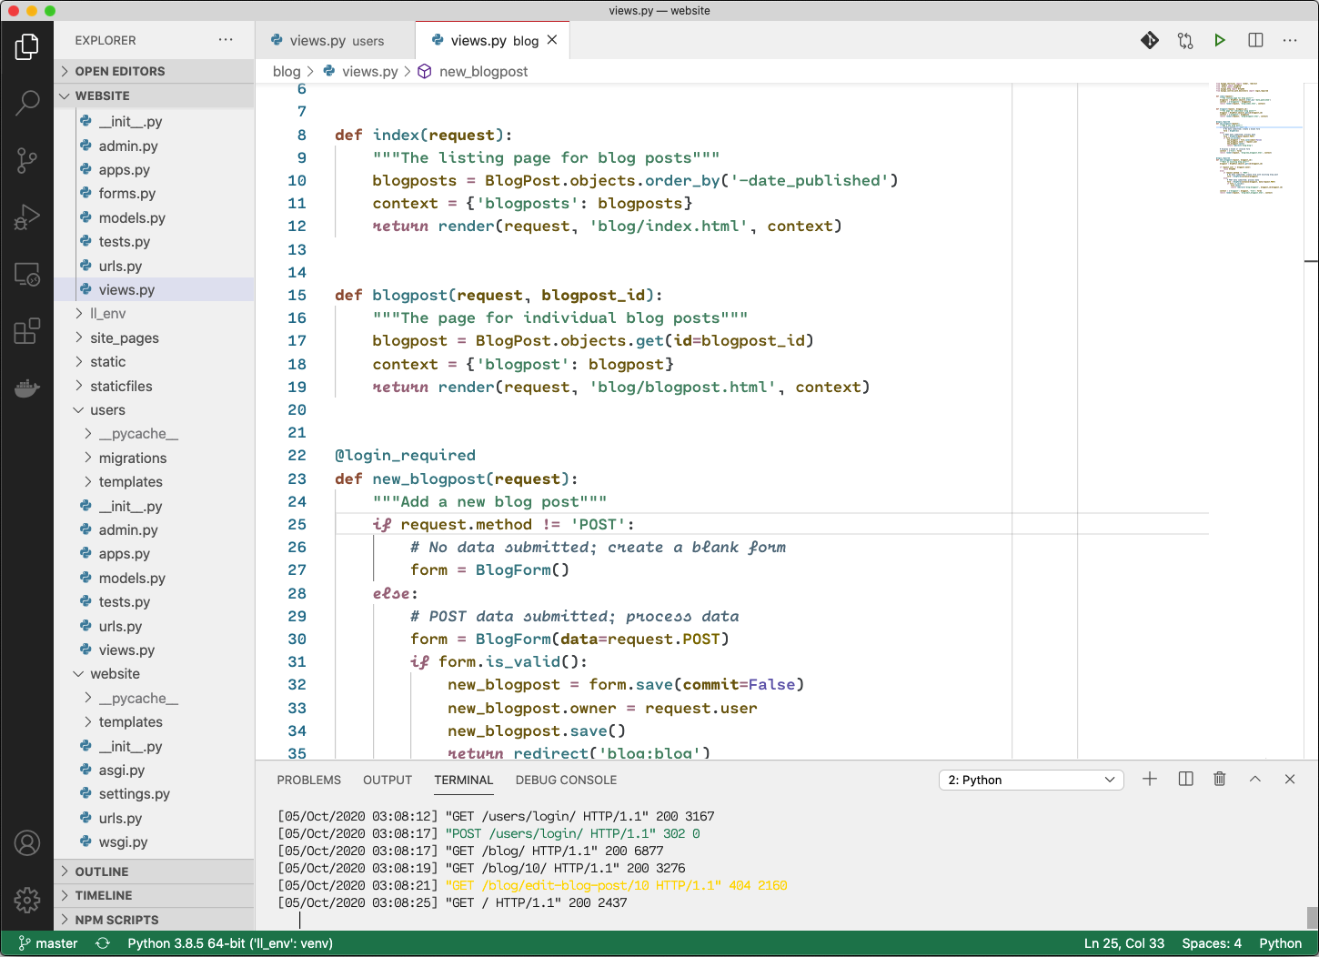Screen dimensions: 1319x957
Task: Collapse the users folder
Action: (106, 410)
